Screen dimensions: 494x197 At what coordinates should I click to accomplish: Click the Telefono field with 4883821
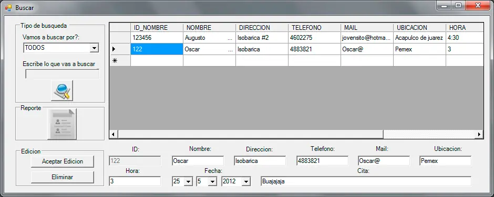click(x=322, y=161)
